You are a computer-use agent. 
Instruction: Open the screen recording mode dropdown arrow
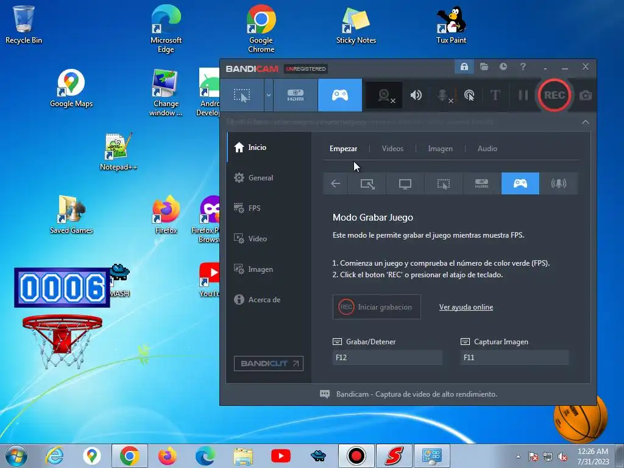[x=269, y=95]
